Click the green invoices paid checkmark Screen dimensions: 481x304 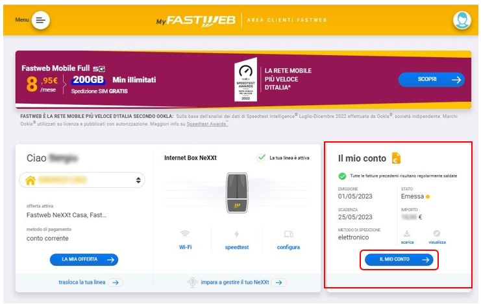[342, 176]
